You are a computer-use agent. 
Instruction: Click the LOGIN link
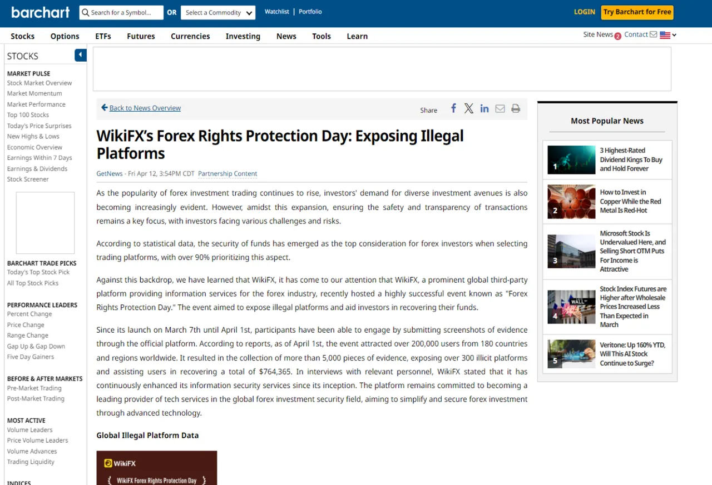tap(585, 12)
